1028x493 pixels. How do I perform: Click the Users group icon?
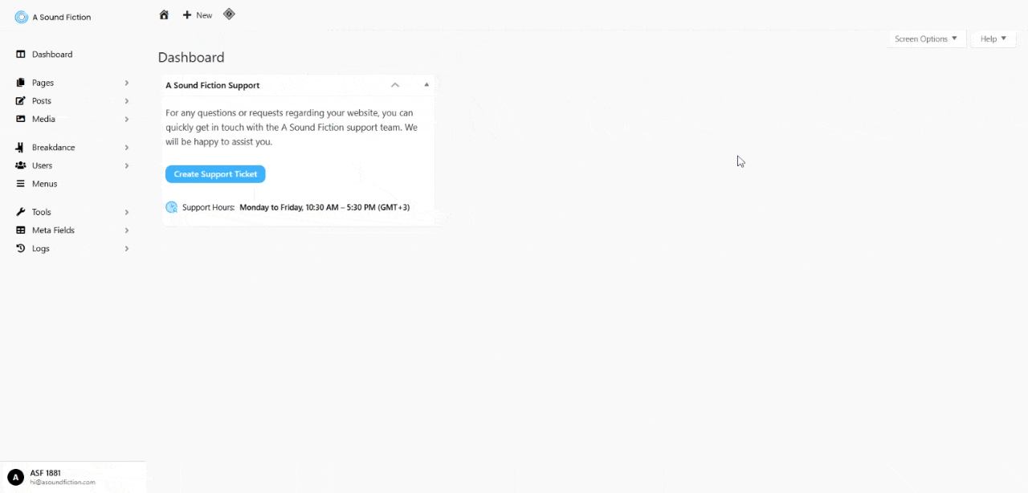tap(21, 165)
